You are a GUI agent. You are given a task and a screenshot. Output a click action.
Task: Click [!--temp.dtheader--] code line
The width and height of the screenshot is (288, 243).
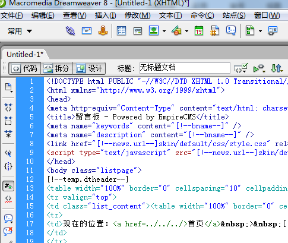pyautogui.click(x=88, y=179)
